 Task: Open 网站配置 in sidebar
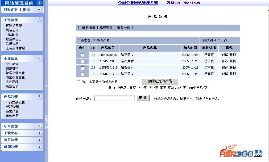(12, 34)
